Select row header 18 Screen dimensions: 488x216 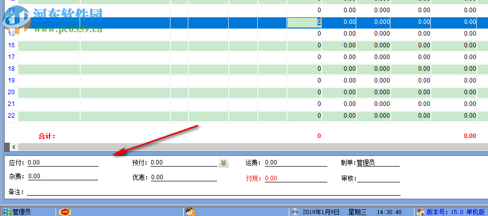point(11,69)
